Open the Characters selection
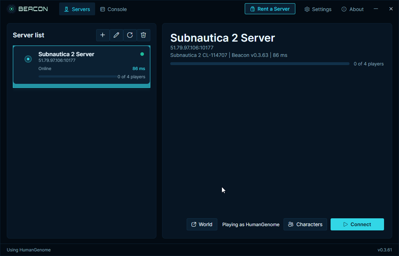Viewport: 399px width, 256px height. point(305,224)
